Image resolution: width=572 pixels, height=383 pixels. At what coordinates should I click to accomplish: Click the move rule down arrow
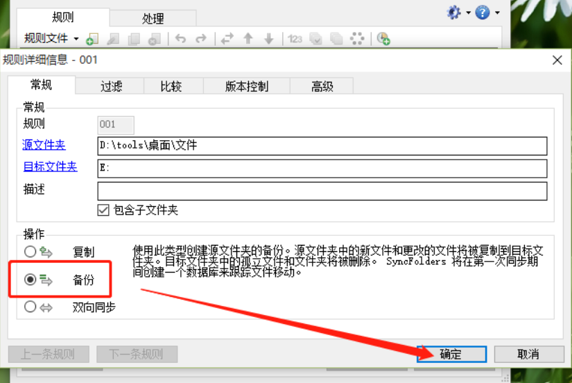point(269,38)
